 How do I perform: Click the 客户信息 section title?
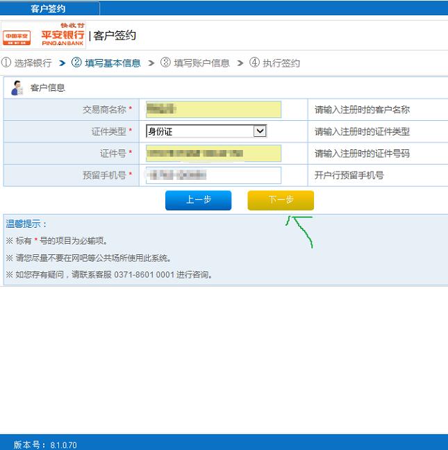[x=48, y=87]
